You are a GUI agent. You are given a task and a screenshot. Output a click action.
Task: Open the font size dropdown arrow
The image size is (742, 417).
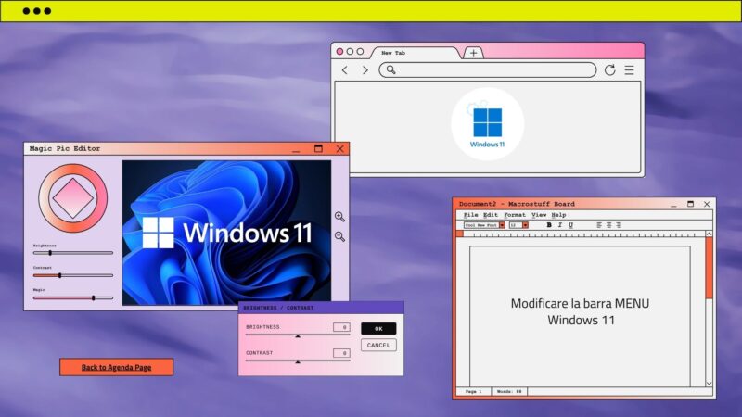tap(525, 225)
